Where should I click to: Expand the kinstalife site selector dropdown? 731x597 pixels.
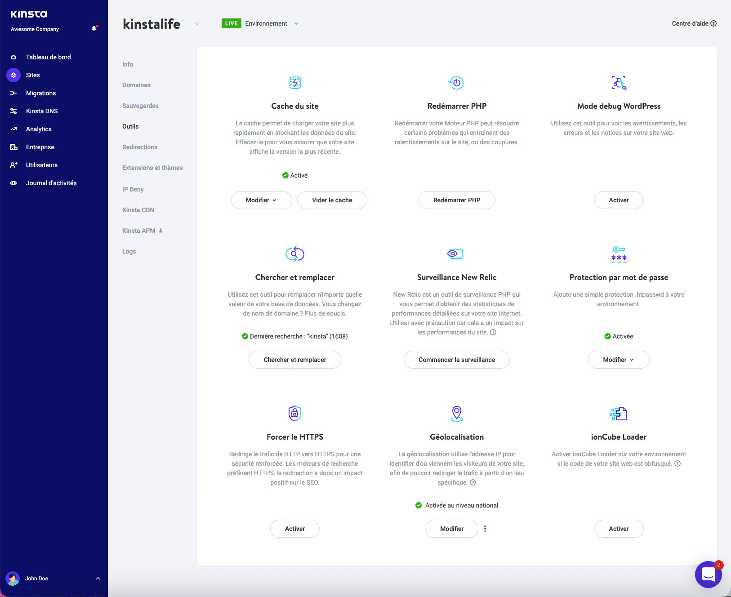click(196, 24)
